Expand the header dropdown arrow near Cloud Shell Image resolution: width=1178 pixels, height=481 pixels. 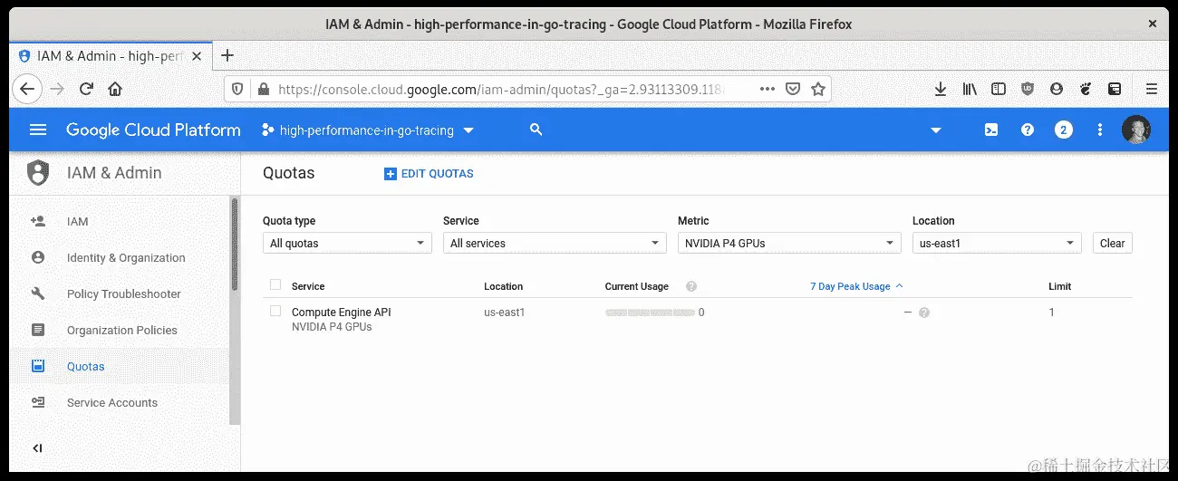pos(936,130)
